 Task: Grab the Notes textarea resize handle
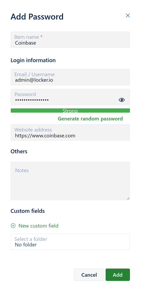[128, 198]
